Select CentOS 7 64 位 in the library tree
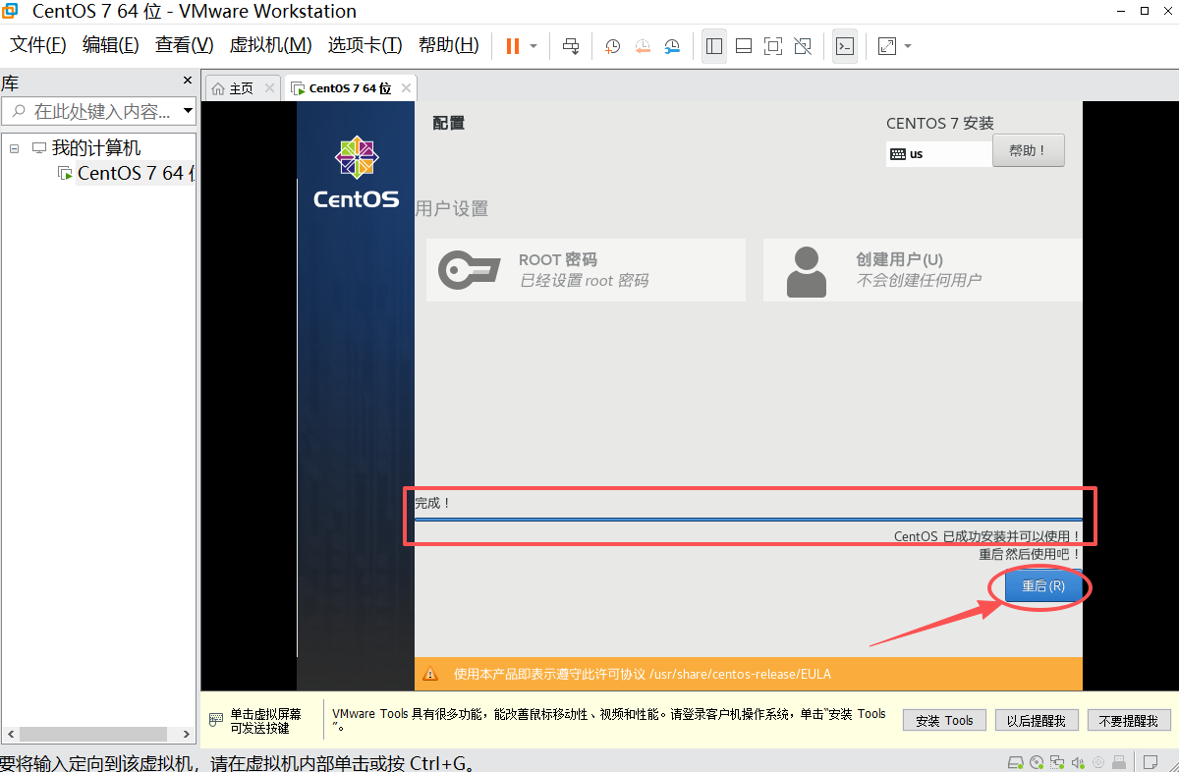 [x=136, y=174]
